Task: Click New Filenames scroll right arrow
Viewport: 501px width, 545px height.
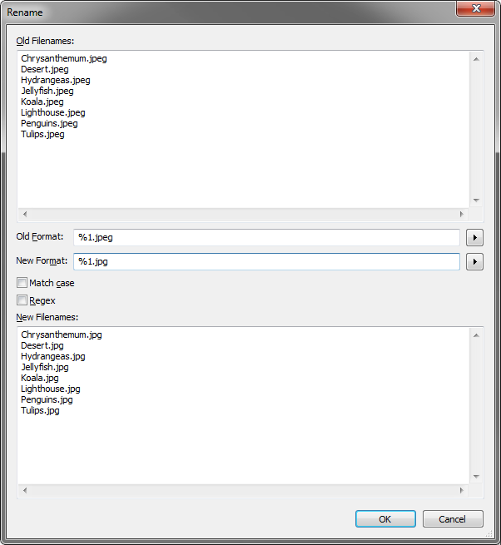Action: tap(461, 490)
